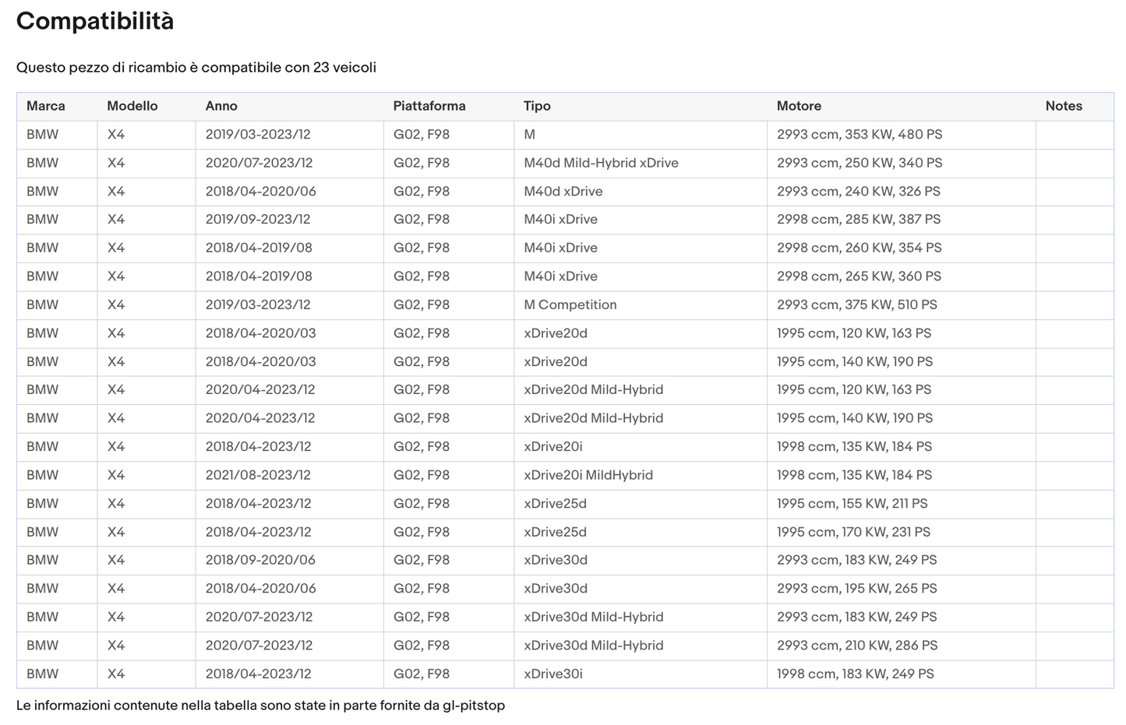Click the "Marca" column header
Image resolution: width=1126 pixels, height=725 pixels.
[x=46, y=106]
